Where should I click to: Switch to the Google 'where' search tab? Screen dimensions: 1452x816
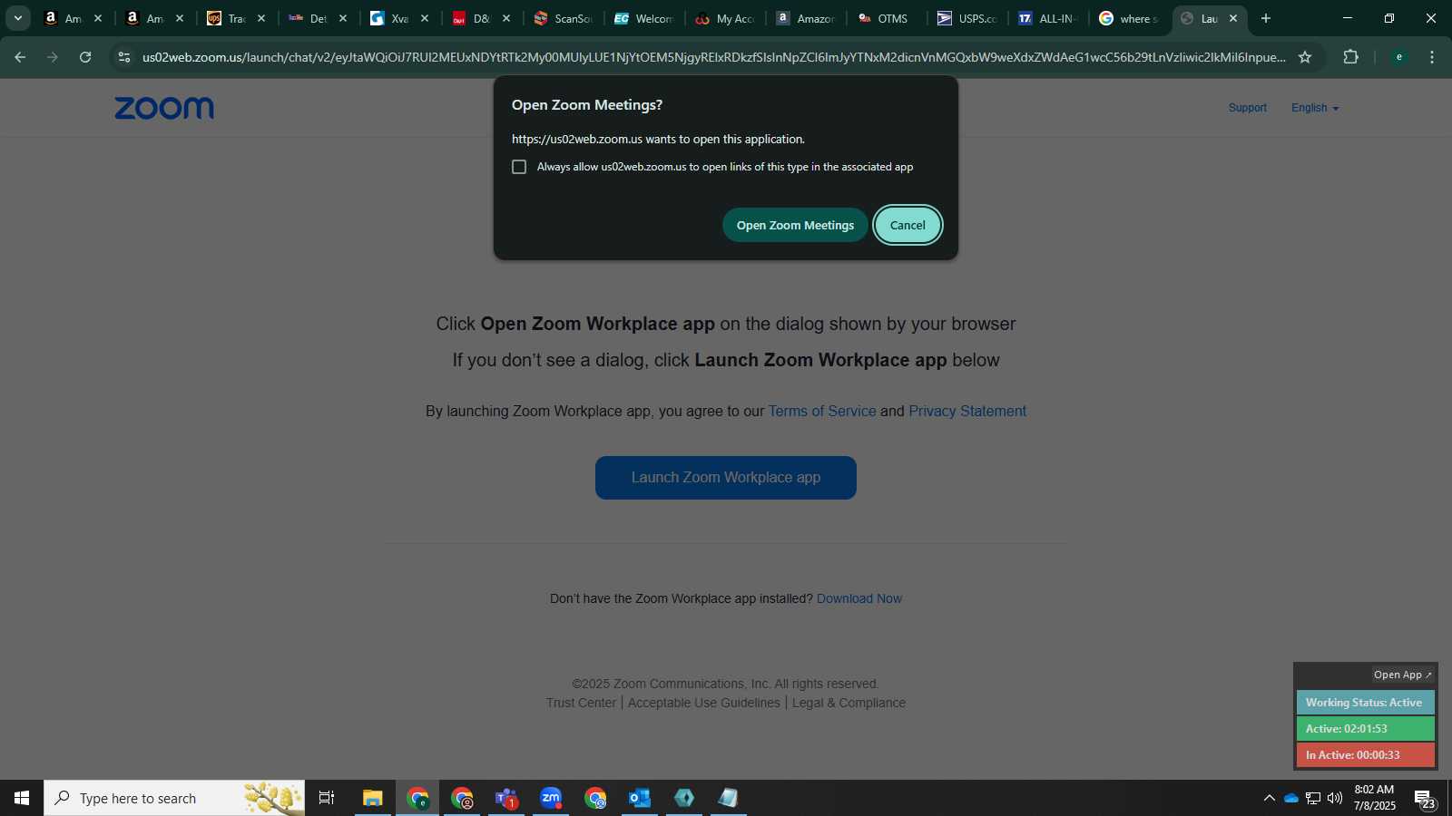coord(1129,18)
